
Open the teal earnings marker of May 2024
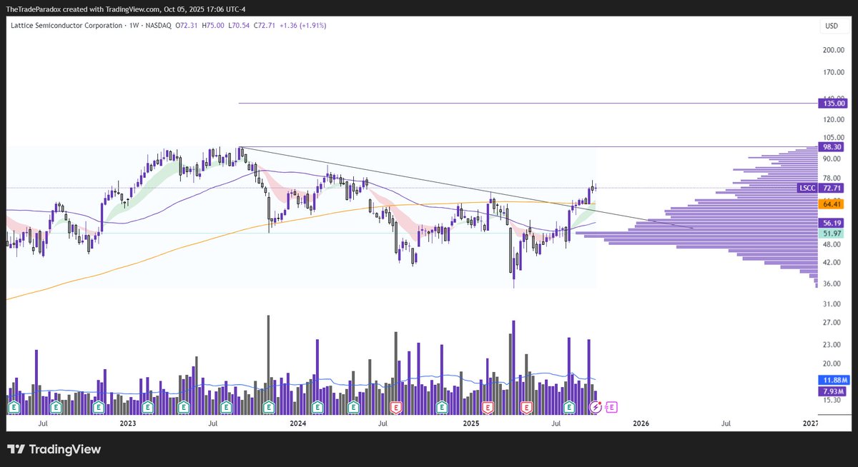[352, 408]
